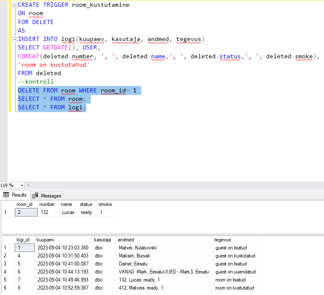Click the Maksim, Burxak andmed cell

[x=164, y=256]
